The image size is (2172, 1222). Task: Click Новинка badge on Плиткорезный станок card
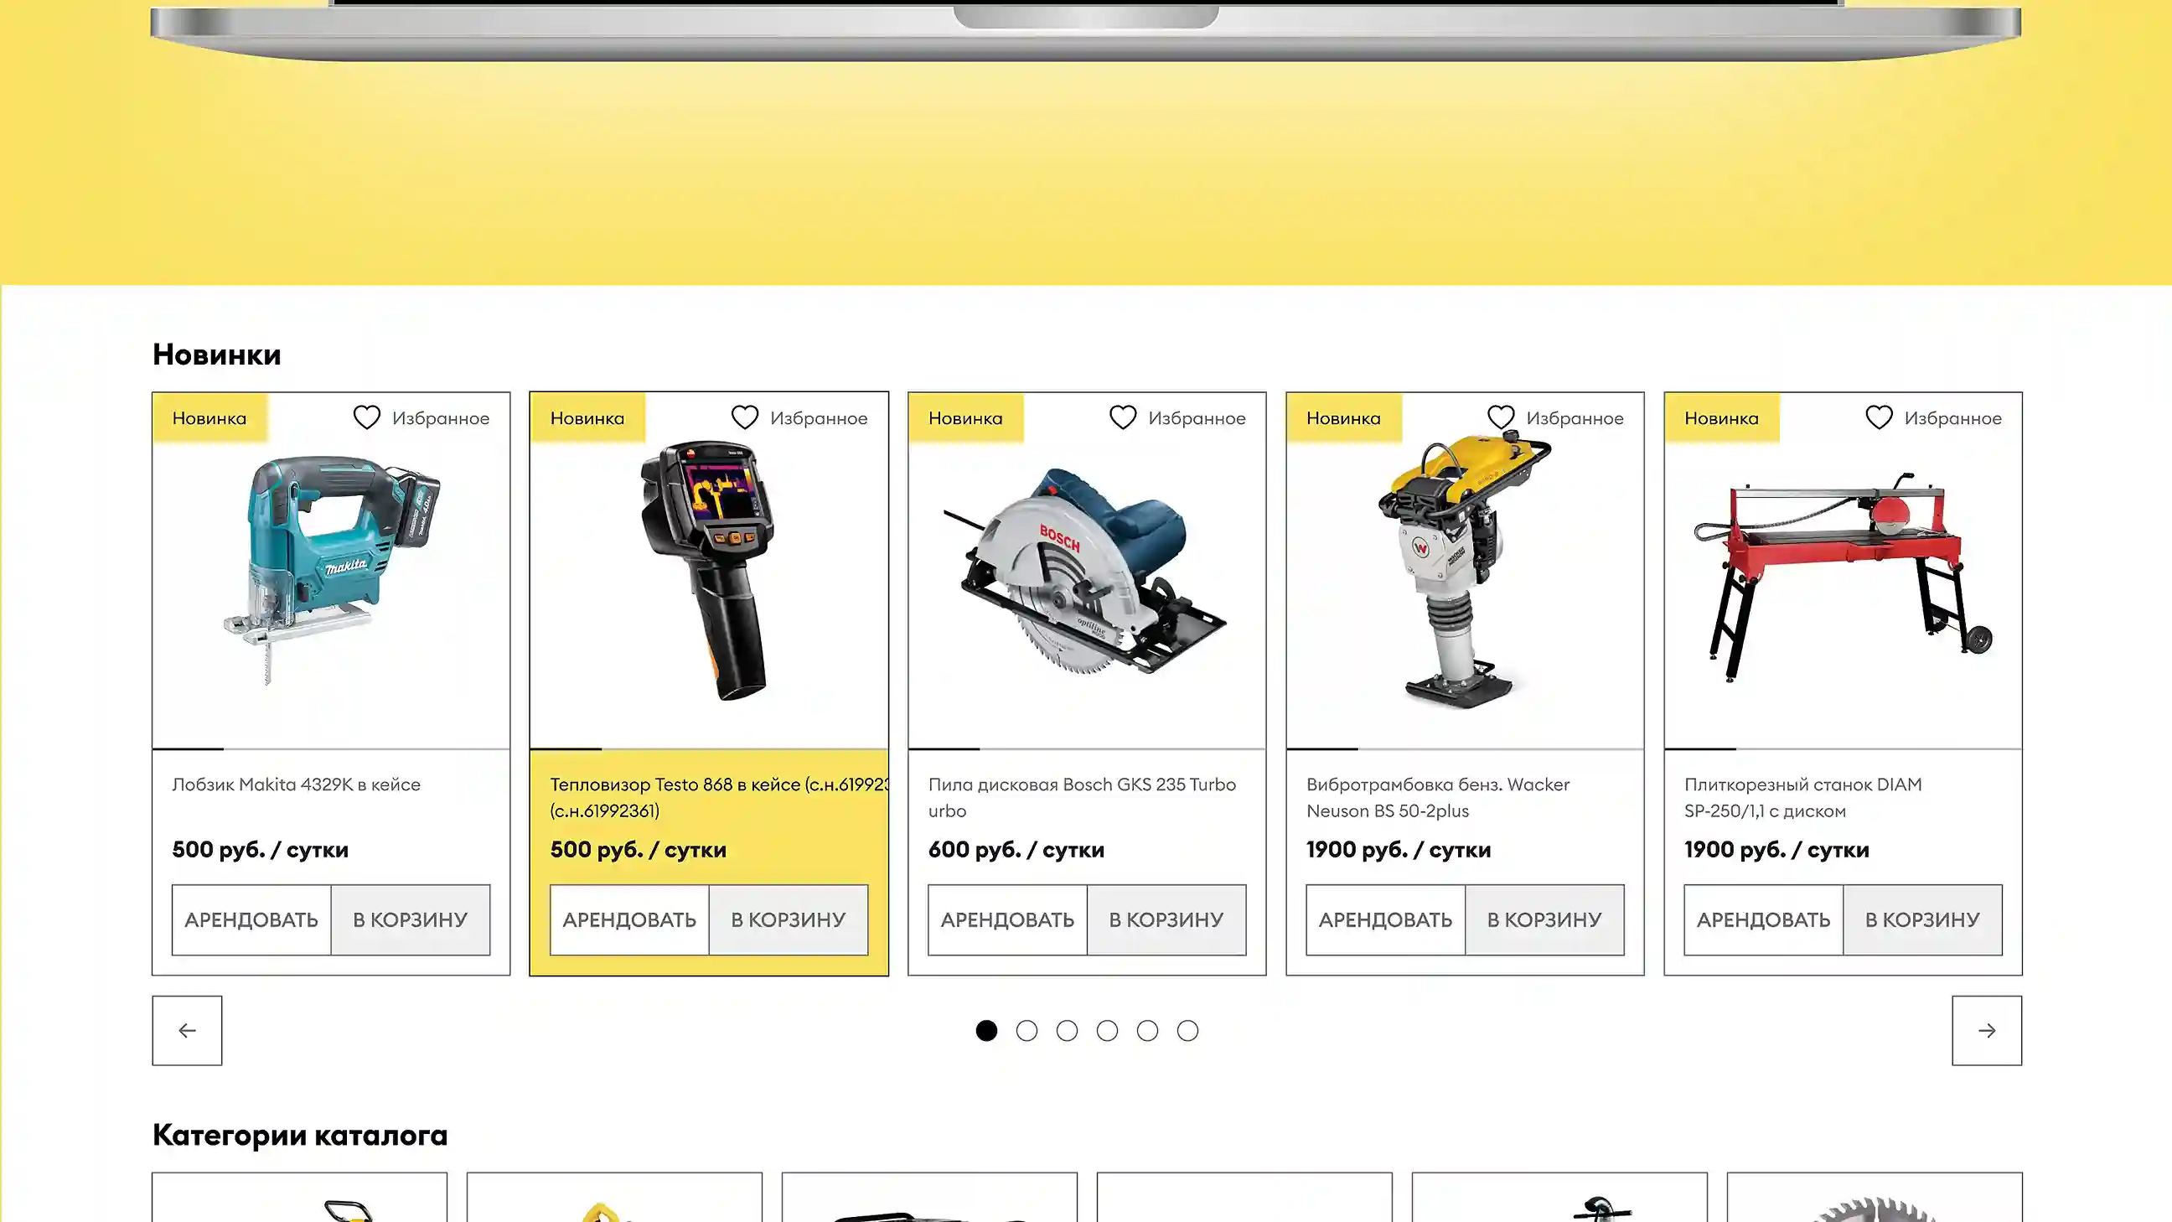(x=1723, y=417)
